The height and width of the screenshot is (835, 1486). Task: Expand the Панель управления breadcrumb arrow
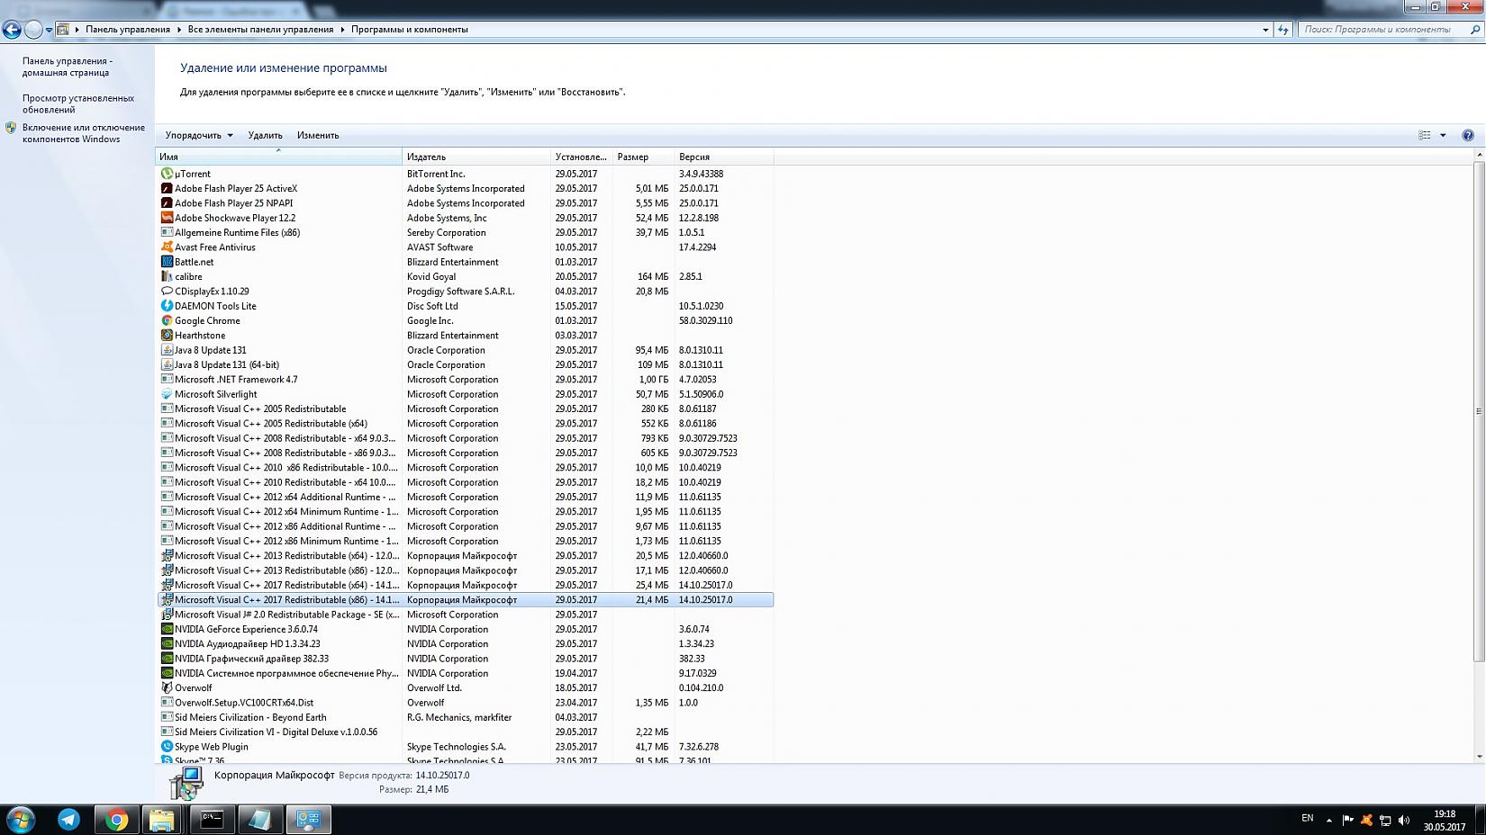coord(179,30)
